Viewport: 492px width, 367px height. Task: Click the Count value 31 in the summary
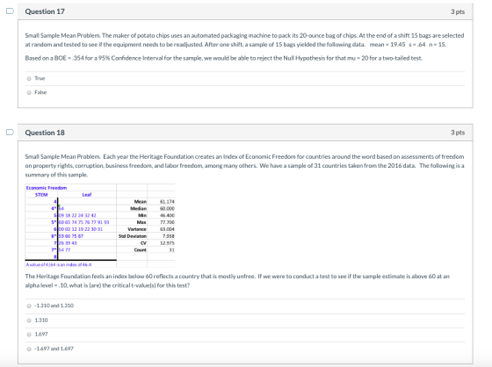(x=171, y=250)
